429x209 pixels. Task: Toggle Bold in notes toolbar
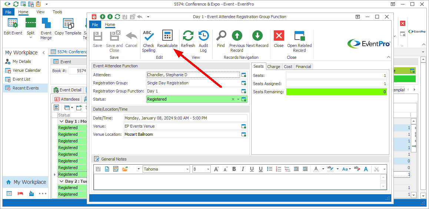pyautogui.click(x=234, y=169)
